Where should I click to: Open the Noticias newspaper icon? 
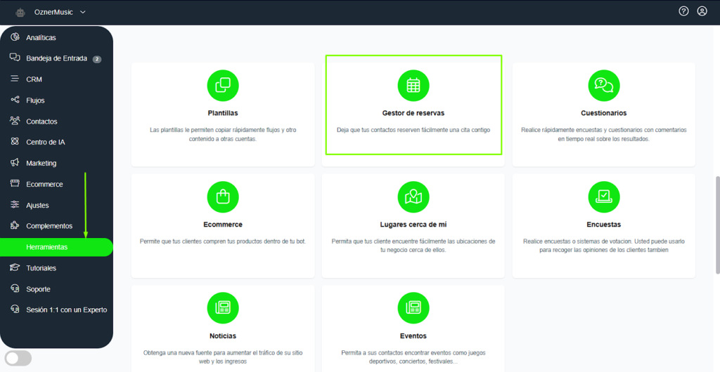pyautogui.click(x=223, y=307)
